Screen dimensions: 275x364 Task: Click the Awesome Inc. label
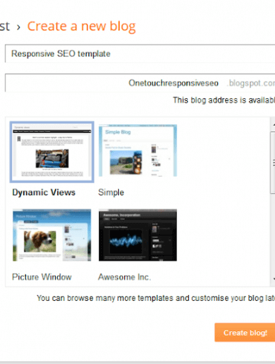coord(124,277)
